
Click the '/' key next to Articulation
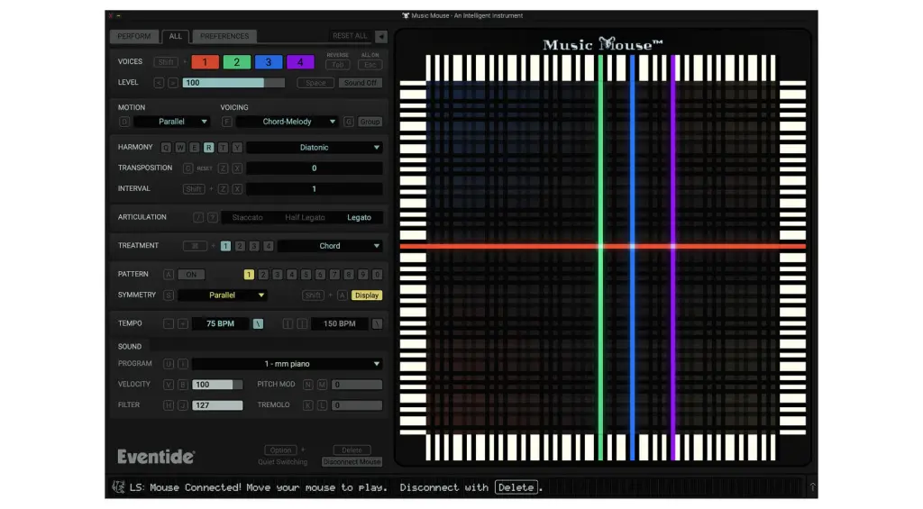pyautogui.click(x=198, y=218)
